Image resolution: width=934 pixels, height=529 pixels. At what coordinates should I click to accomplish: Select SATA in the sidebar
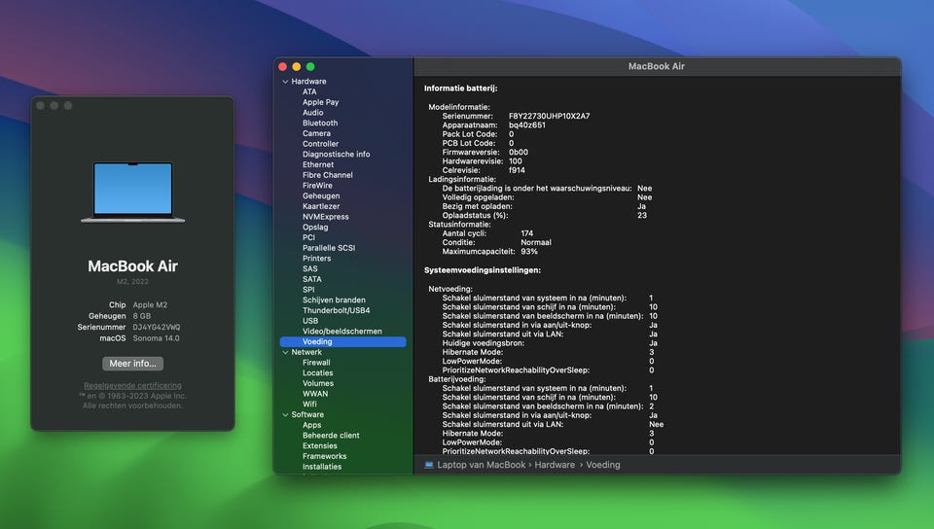311,279
